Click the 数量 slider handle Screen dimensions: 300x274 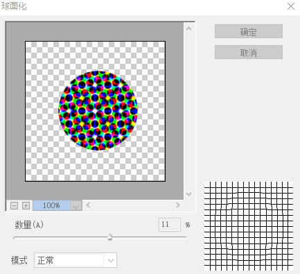click(110, 237)
